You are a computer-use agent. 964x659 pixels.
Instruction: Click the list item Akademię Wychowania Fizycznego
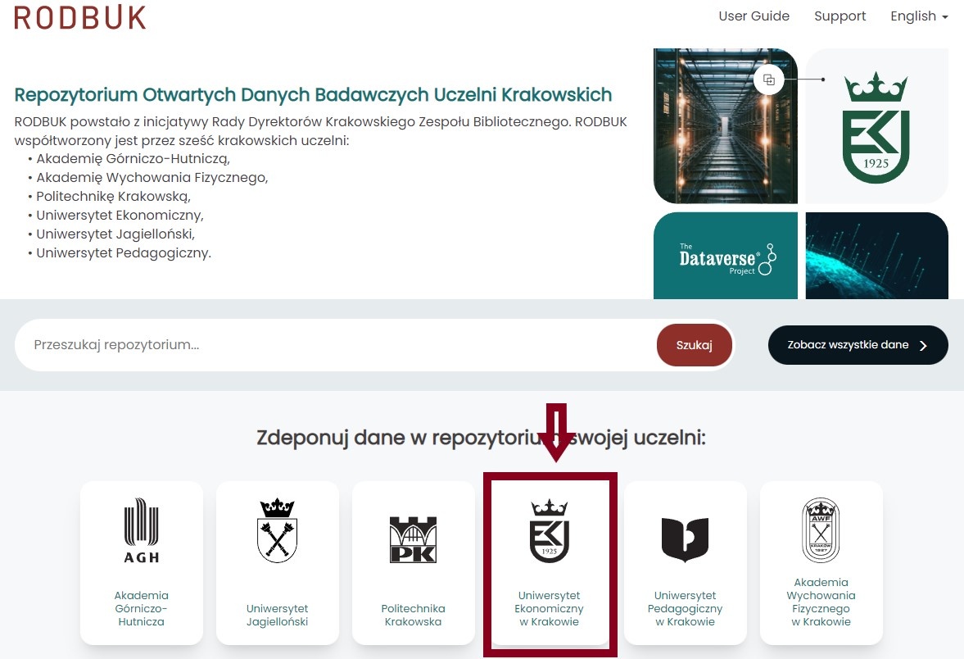point(152,178)
